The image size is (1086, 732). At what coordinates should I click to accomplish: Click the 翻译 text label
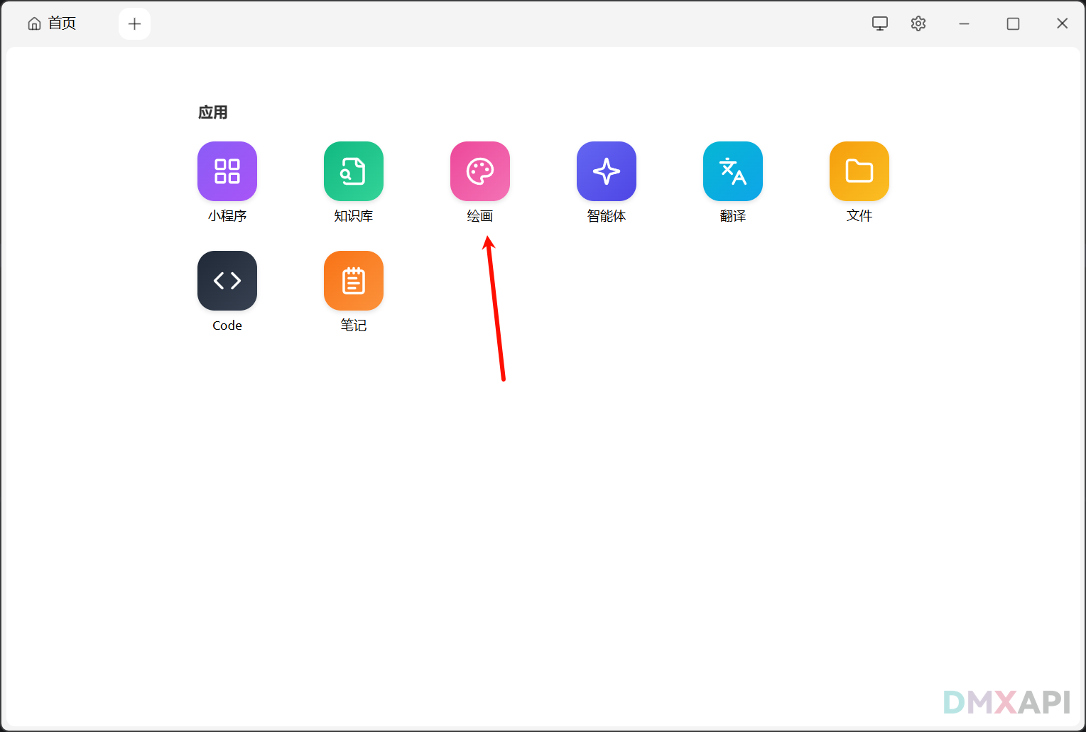pos(733,216)
